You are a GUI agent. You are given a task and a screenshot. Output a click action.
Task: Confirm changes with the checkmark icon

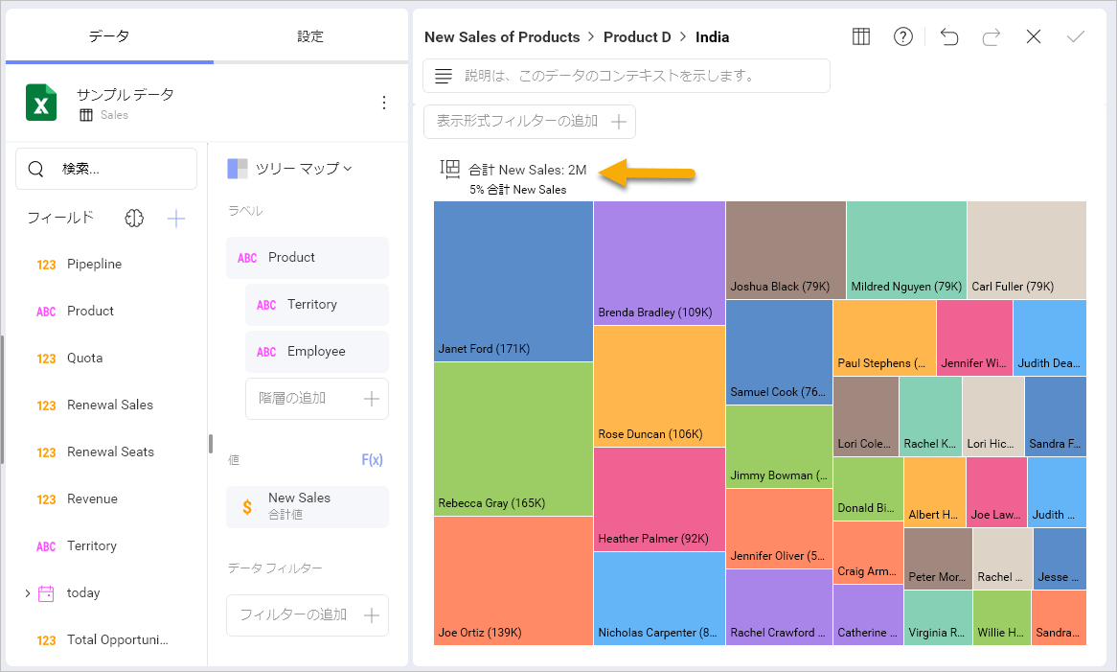tap(1075, 36)
